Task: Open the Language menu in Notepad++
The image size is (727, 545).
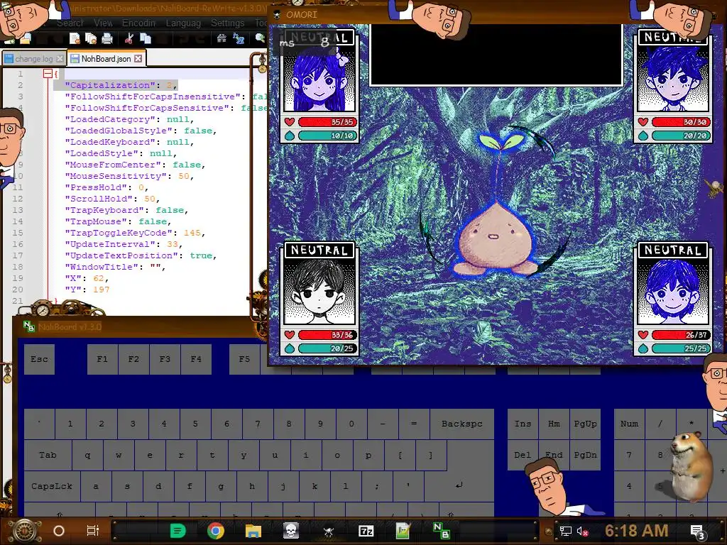Action: coord(183,23)
